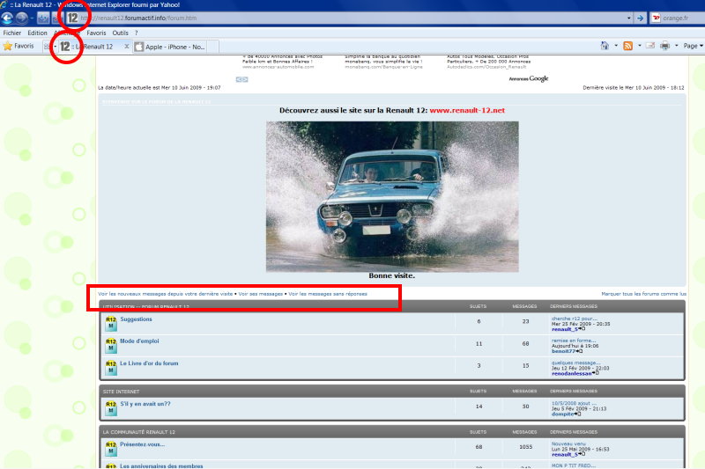
Task: Open the Présentez-vous... forum
Action: pyautogui.click(x=142, y=444)
